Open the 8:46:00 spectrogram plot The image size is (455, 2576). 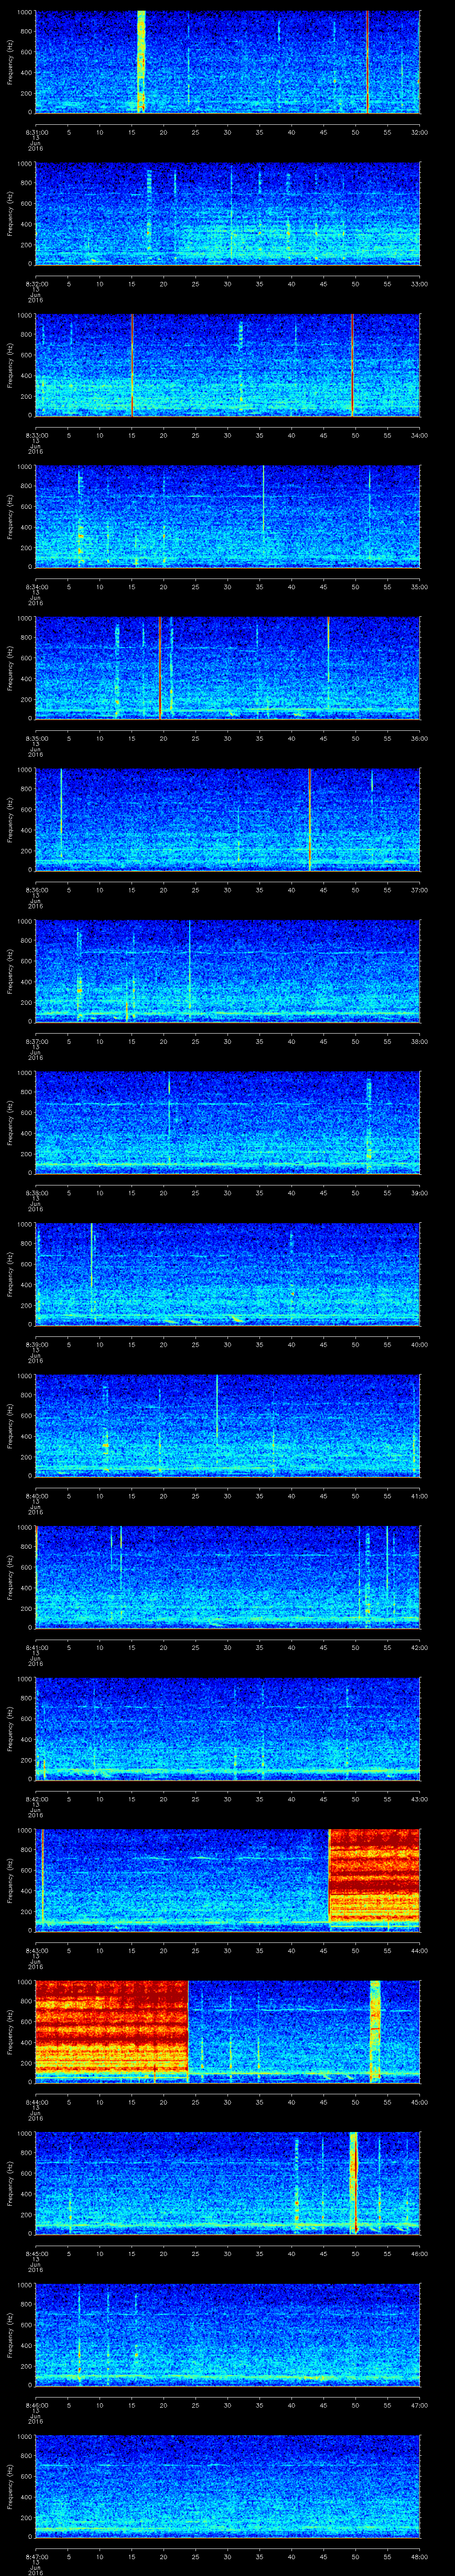pyautogui.click(x=228, y=2335)
